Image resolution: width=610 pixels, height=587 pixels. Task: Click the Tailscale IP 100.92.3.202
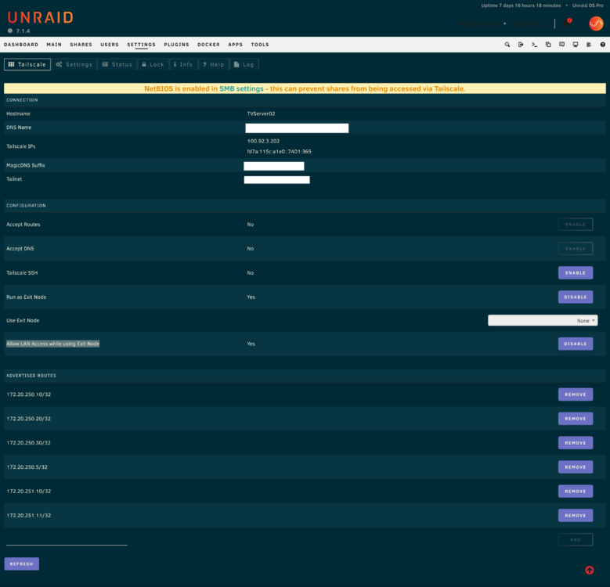(x=263, y=141)
